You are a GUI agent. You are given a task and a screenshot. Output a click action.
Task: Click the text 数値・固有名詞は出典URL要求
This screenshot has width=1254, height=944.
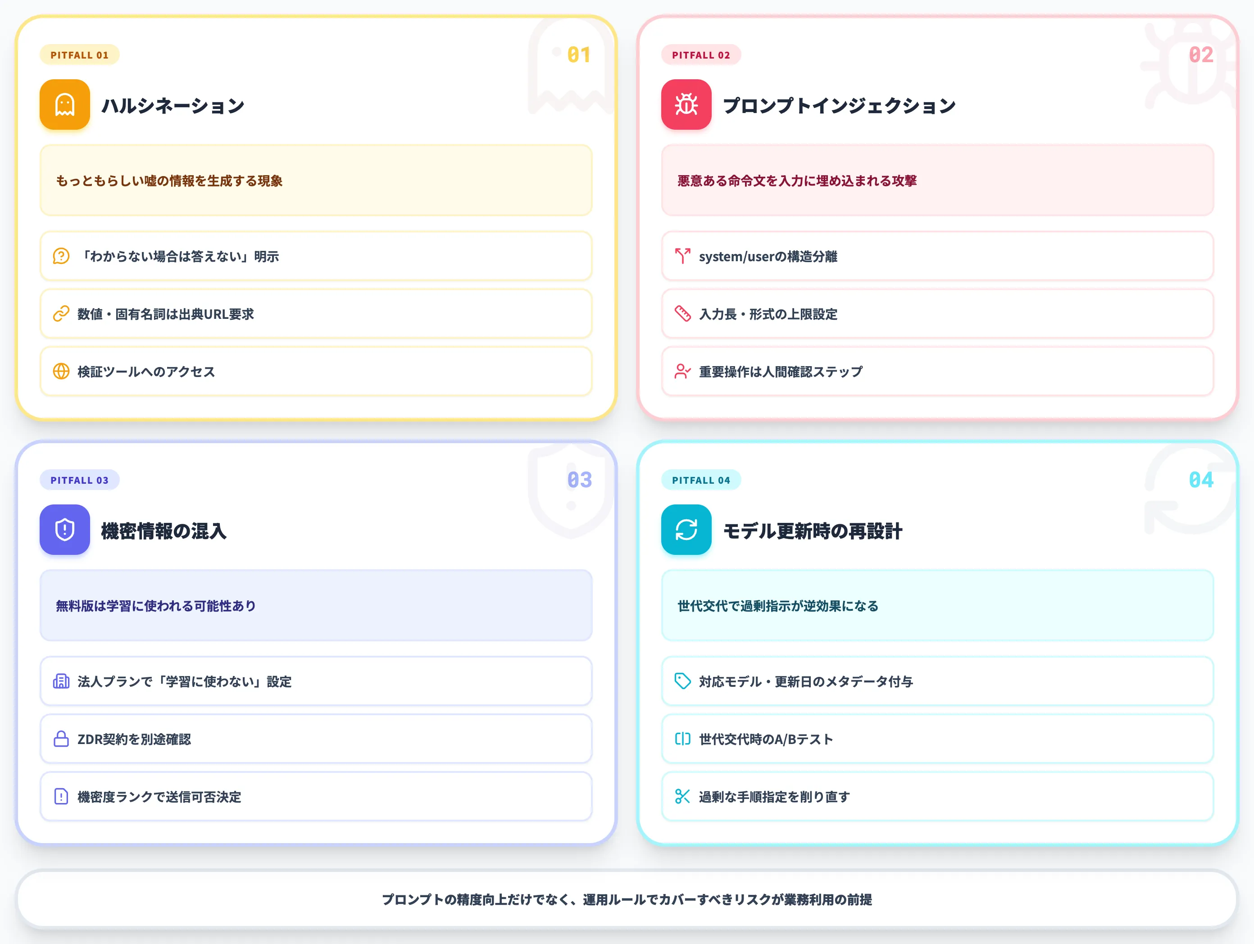pyautogui.click(x=166, y=314)
